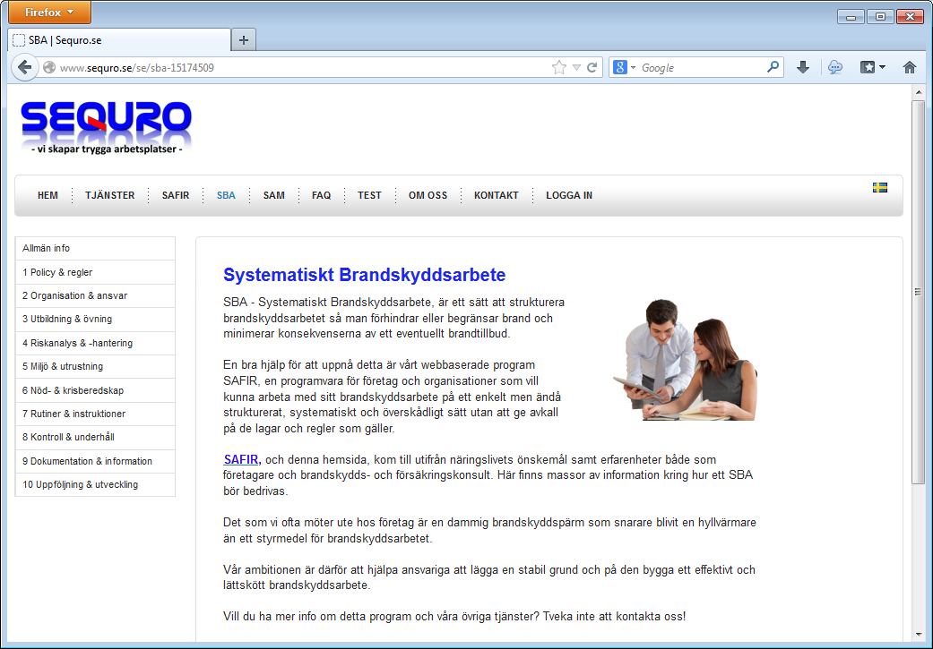Open the Bookmarks menu star icon
Viewport: 933px width, 649px height.
pyautogui.click(x=868, y=67)
